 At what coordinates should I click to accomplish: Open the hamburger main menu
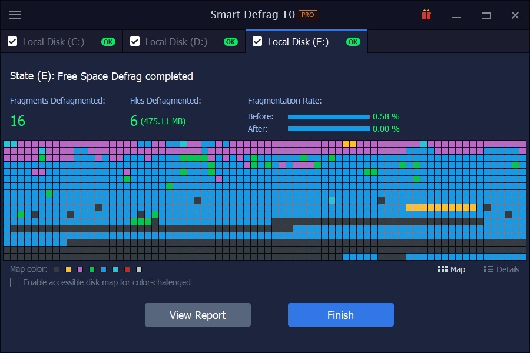[15, 15]
